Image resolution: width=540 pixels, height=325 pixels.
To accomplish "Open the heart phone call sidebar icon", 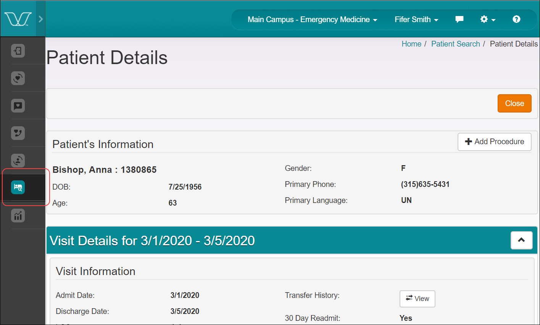I will 18,133.
